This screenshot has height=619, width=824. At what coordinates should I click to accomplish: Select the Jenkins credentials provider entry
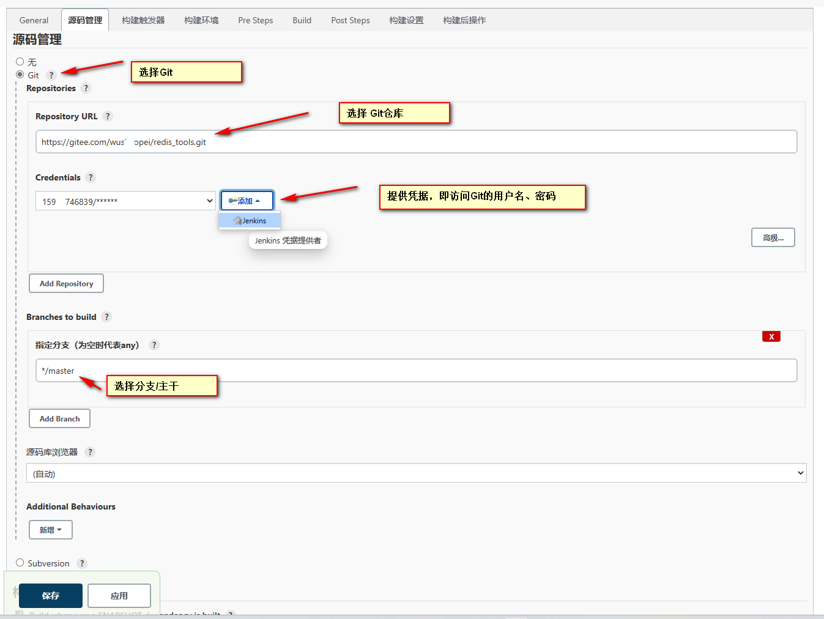tap(250, 220)
